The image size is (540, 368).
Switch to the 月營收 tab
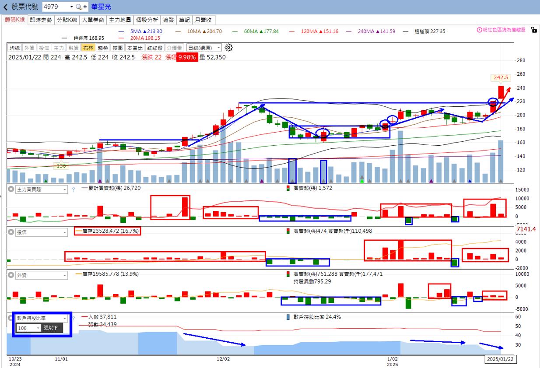tap(203, 20)
